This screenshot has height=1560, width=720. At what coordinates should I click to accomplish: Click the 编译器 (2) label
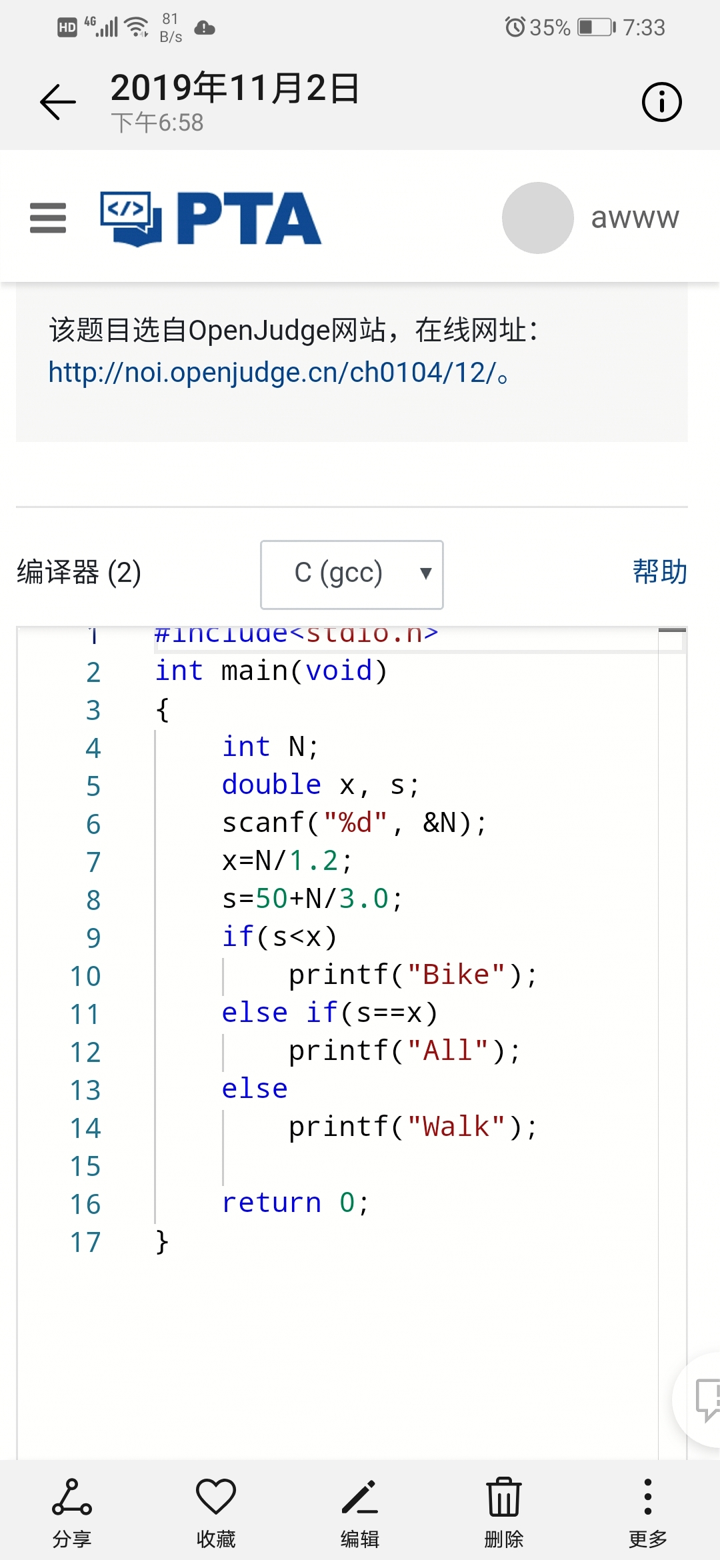[x=79, y=572]
